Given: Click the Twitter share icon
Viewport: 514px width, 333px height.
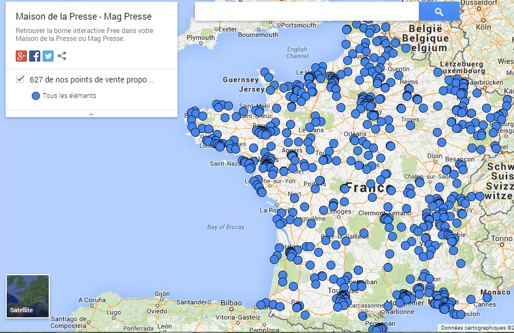Looking at the screenshot, I should [x=48, y=56].
